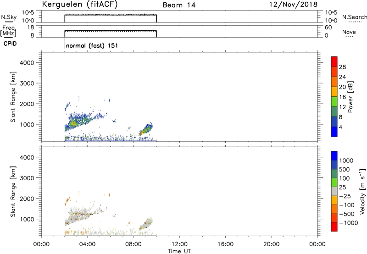Click the "Kerguelen (fitACF)" plot title

click(79, 5)
